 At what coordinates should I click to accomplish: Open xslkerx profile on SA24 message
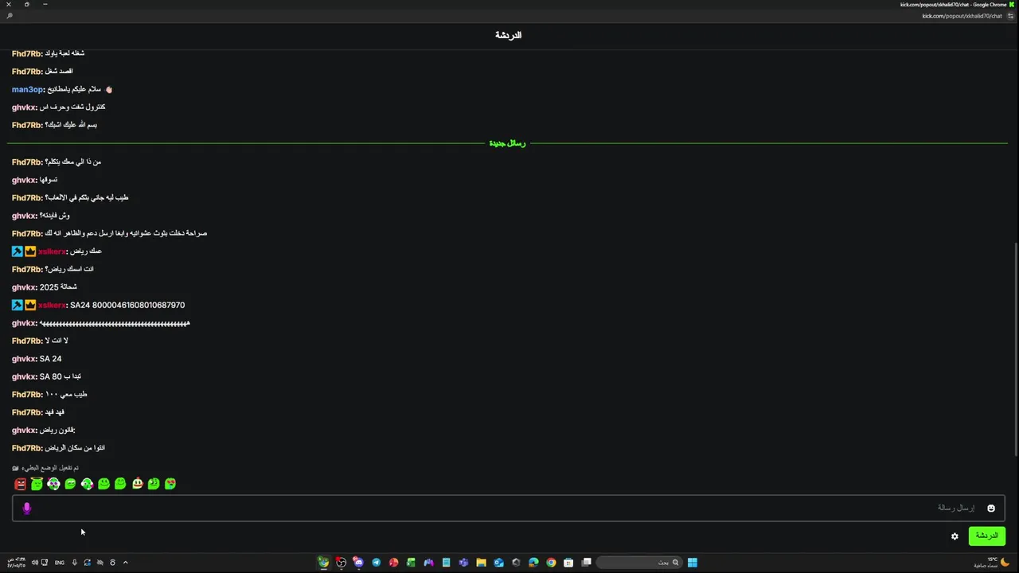(52, 305)
